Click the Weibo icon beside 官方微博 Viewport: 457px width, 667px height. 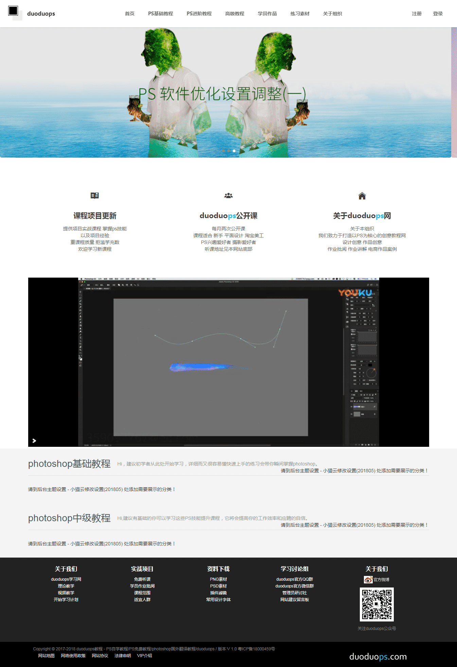point(368,580)
